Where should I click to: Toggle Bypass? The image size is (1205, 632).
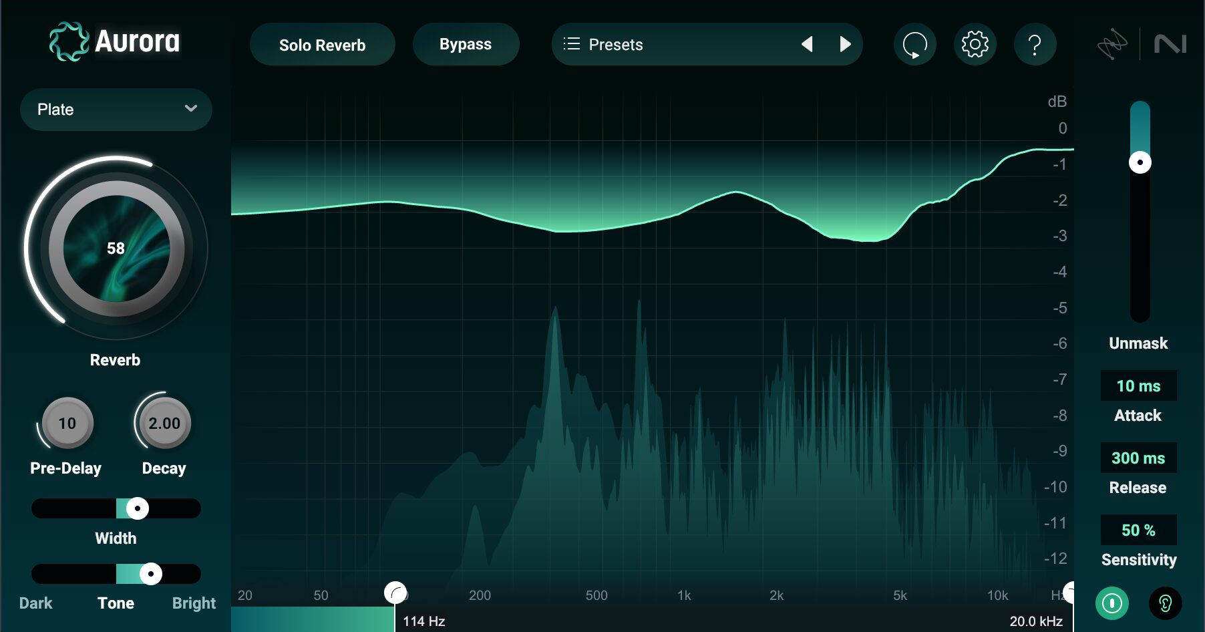click(466, 44)
